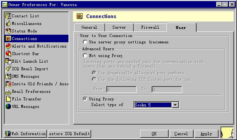Click the Contact List icon in sidebar
Screen dimensions: 237x140
click(x=8, y=16)
